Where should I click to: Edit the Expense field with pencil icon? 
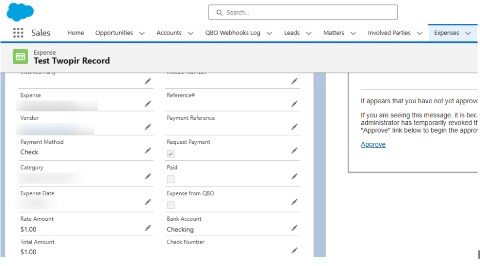pos(148,104)
